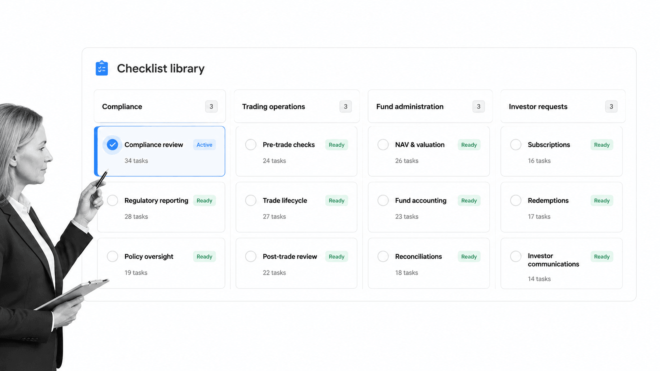Uncheck the Compliance review checkmark circle
660x371 pixels.
pos(112,145)
